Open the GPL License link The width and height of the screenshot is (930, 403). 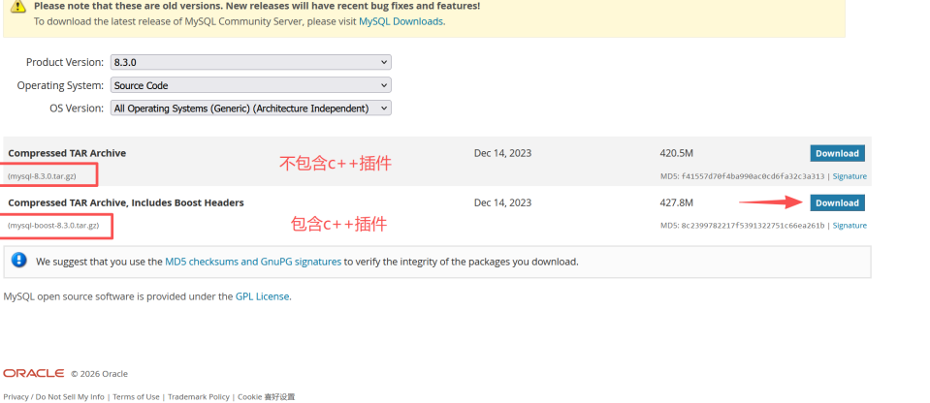262,296
